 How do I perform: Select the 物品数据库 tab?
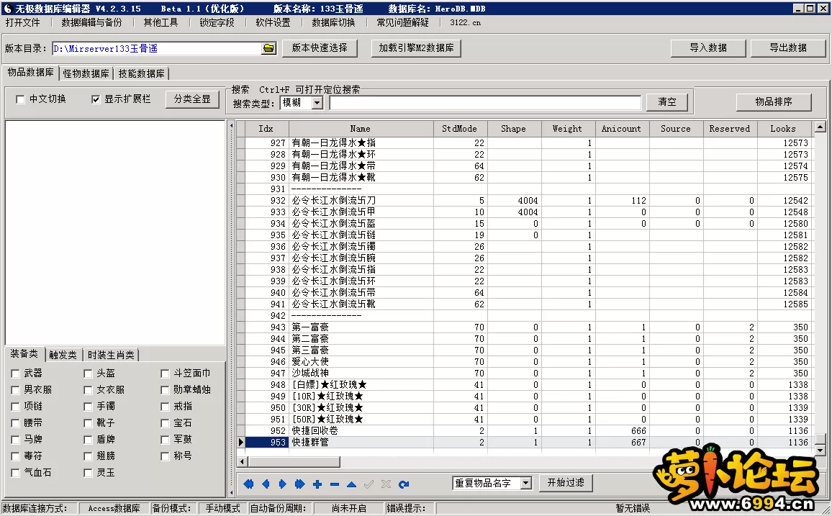point(30,73)
